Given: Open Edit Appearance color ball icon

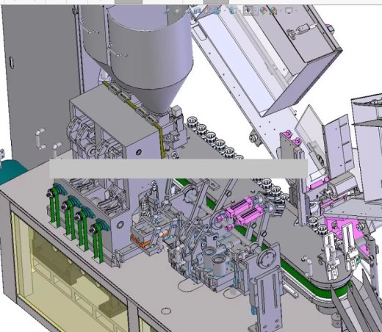Looking at the screenshot, I should tap(264, 10).
